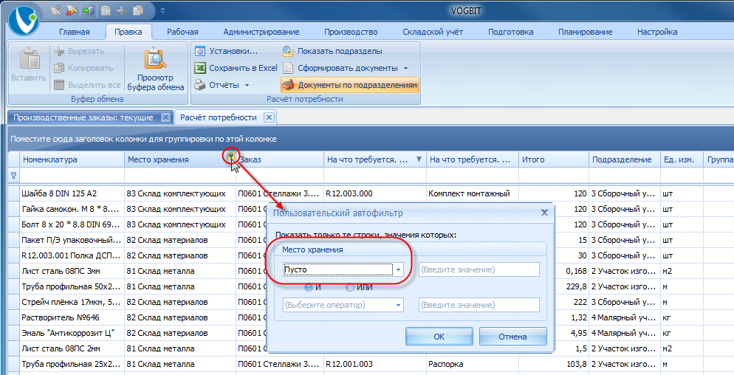Click the Отмена button
734x375 pixels.
(512, 336)
